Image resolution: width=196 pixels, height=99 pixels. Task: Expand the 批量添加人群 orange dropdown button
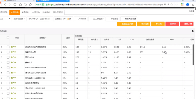point(127,24)
